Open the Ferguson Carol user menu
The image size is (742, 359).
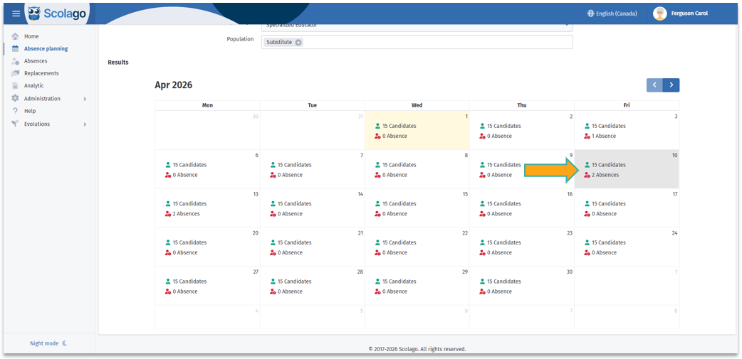point(681,14)
